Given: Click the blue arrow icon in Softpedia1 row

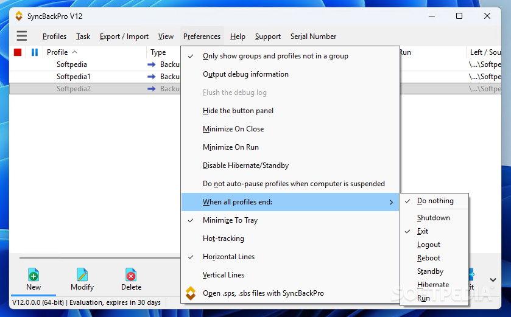Looking at the screenshot, I should [x=151, y=77].
